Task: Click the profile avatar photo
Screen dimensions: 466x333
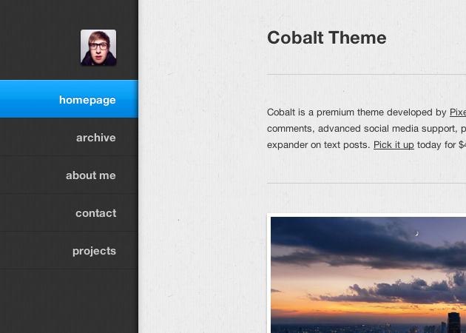Action: coord(98,47)
